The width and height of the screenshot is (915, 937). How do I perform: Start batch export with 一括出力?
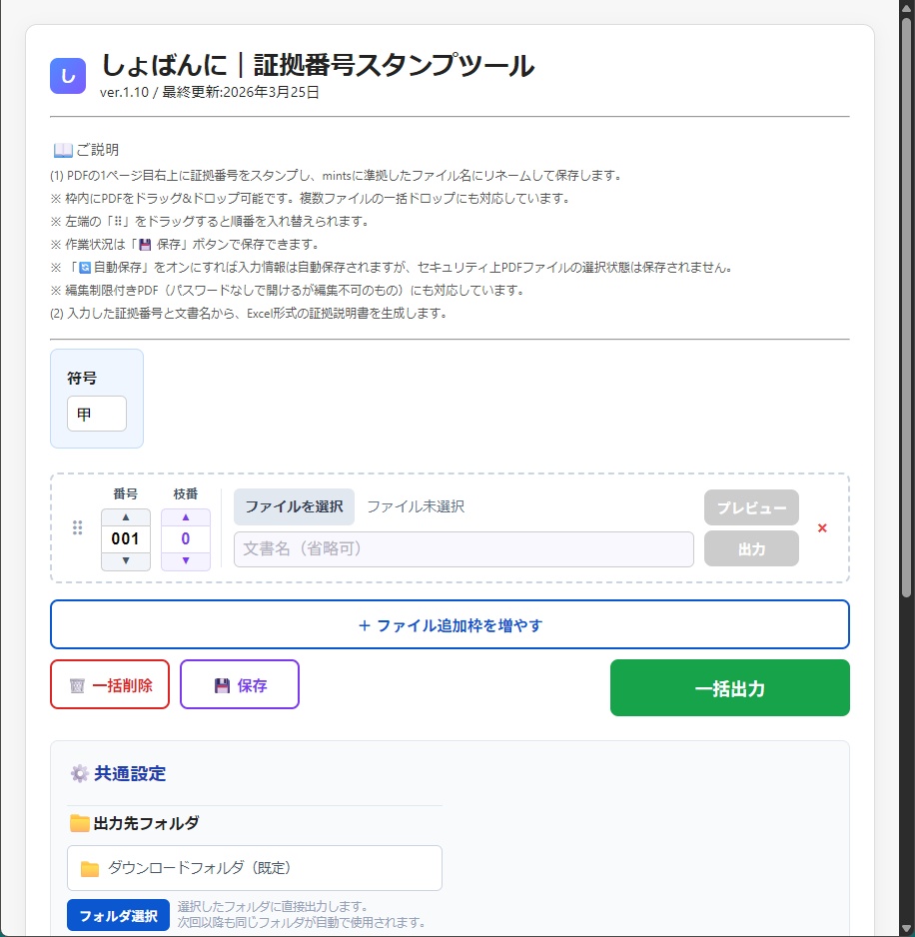pos(729,687)
